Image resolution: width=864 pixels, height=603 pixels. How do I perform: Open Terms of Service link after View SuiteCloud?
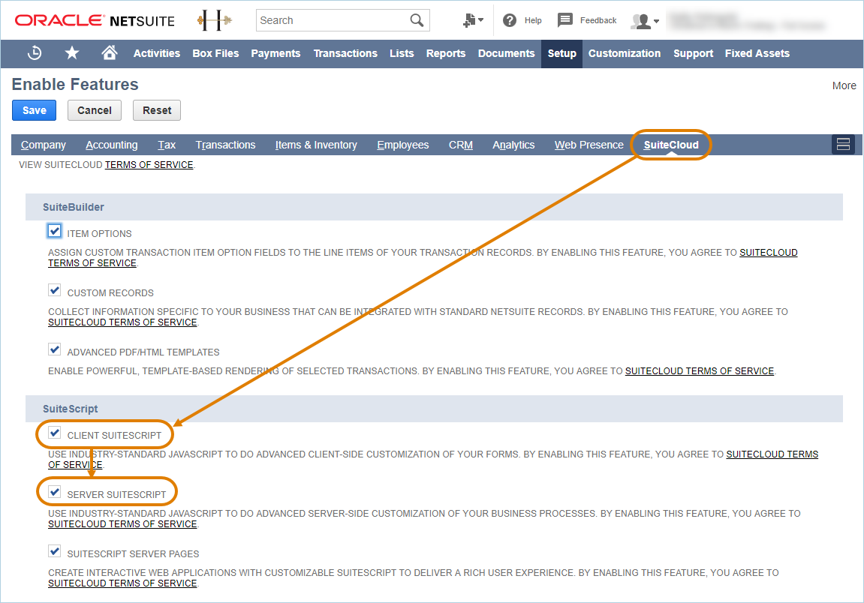pos(149,165)
